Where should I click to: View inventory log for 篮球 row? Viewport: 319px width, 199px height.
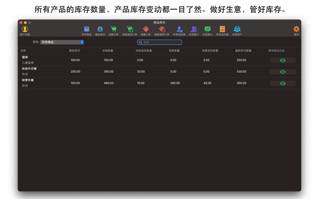coord(283,60)
